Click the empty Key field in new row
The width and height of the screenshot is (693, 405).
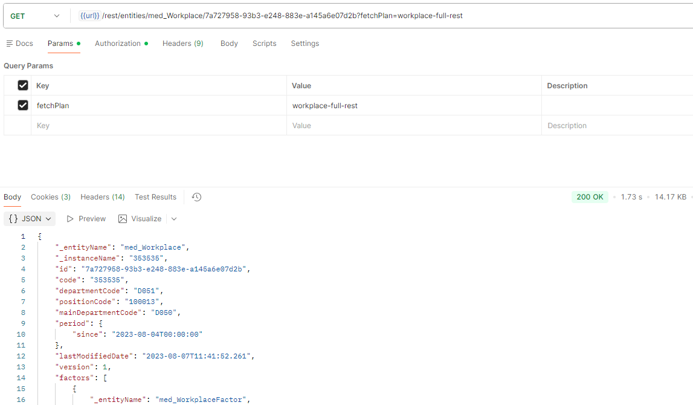157,126
